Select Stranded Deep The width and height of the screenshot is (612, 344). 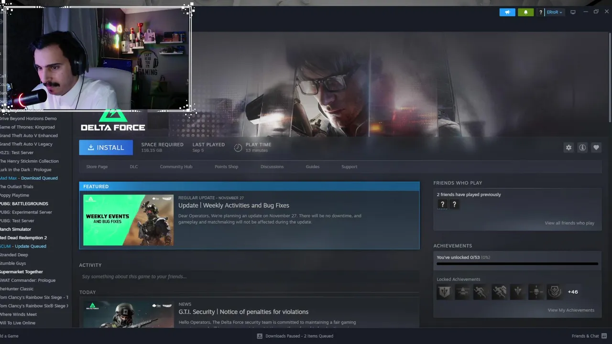point(14,255)
